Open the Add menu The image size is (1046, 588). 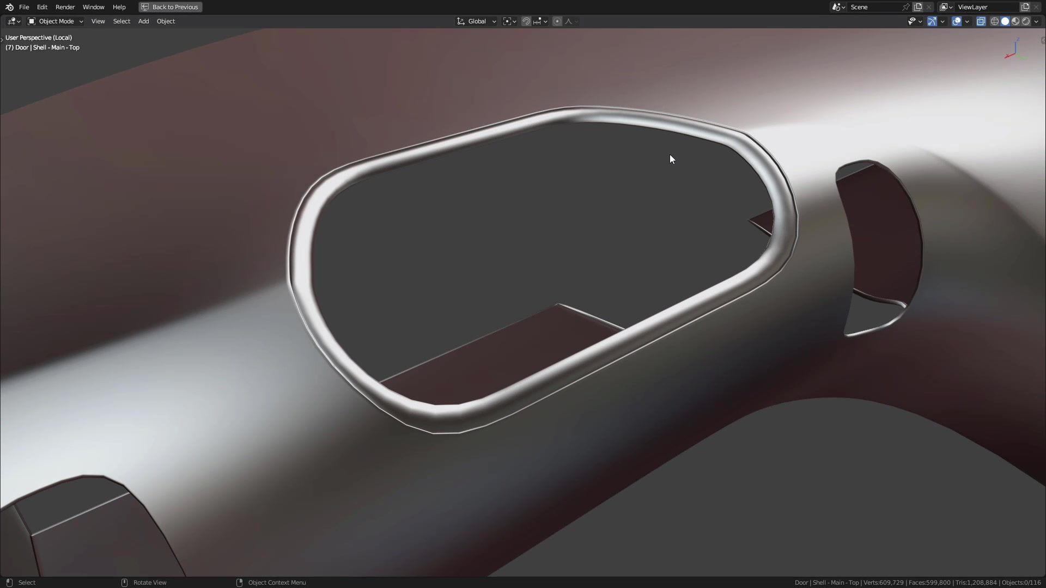(x=143, y=21)
